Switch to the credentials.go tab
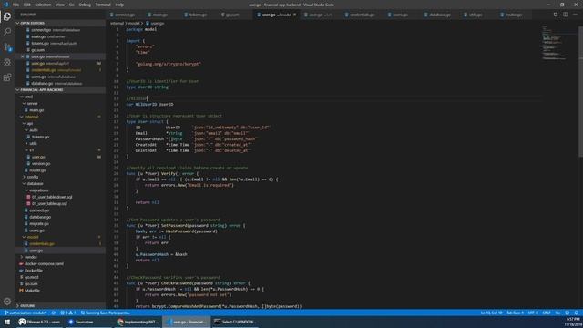Image resolution: width=583 pixels, height=328 pixels. pyautogui.click(x=363, y=15)
